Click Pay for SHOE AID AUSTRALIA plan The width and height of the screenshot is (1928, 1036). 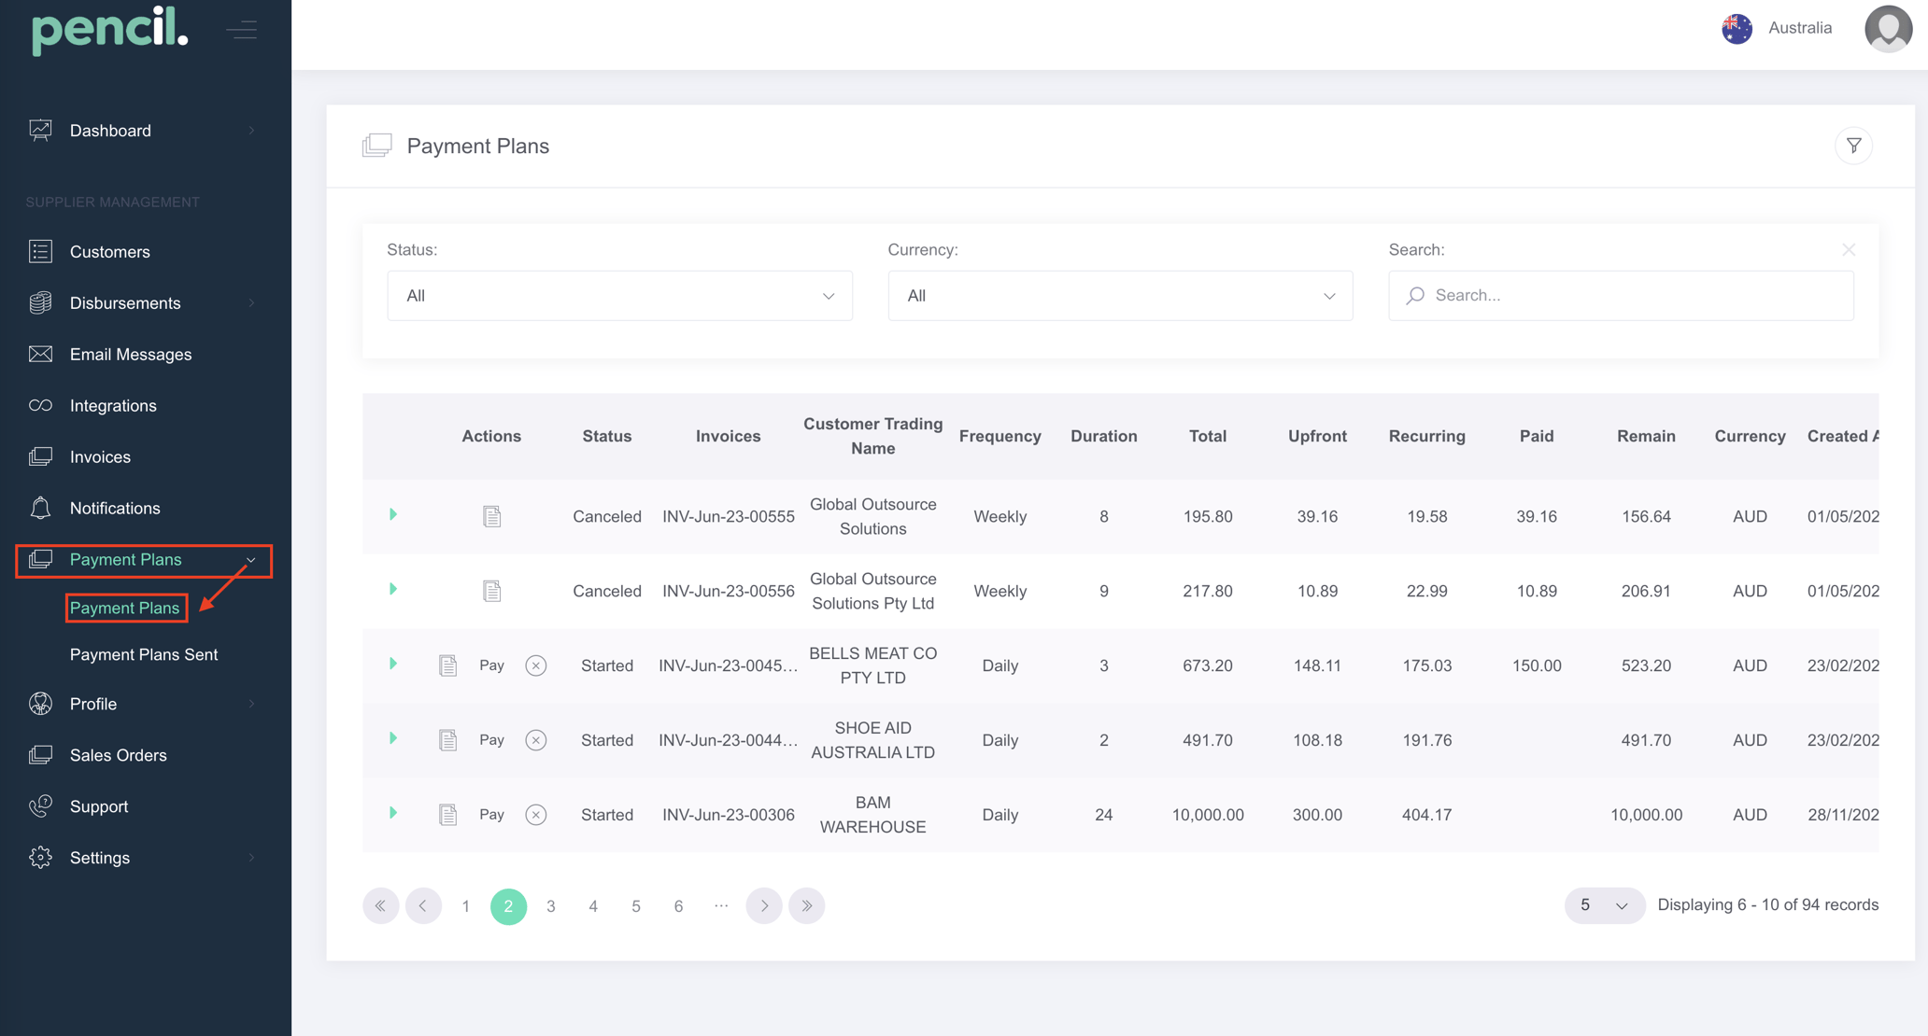click(x=491, y=740)
